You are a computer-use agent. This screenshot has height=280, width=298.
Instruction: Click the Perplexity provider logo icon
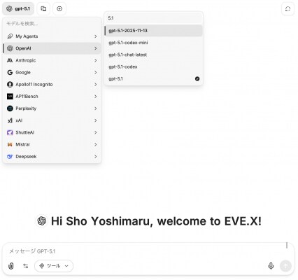[x=10, y=108]
